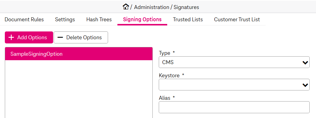The width and height of the screenshot is (316, 118).
Task: Go to the home page via house icon
Action: point(126,7)
